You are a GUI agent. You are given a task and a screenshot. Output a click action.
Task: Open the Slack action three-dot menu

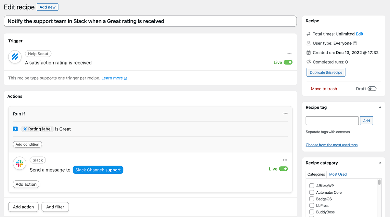285,160
